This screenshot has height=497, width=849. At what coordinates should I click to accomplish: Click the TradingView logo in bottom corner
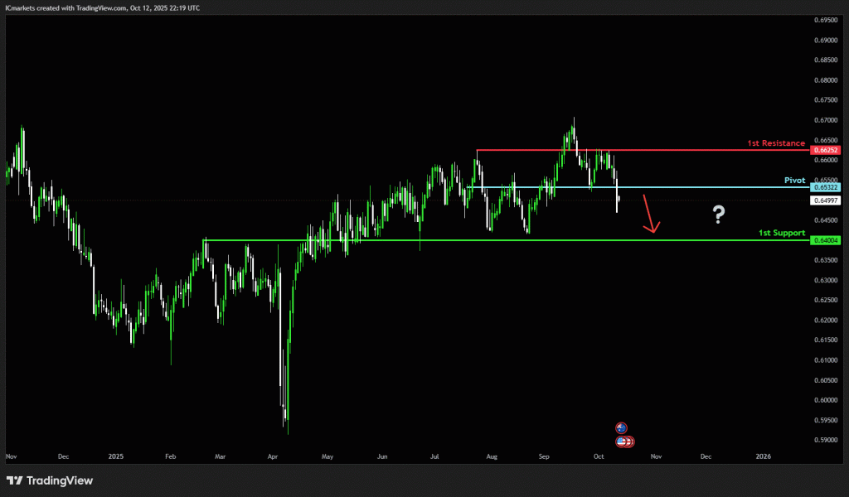pyautogui.click(x=50, y=480)
